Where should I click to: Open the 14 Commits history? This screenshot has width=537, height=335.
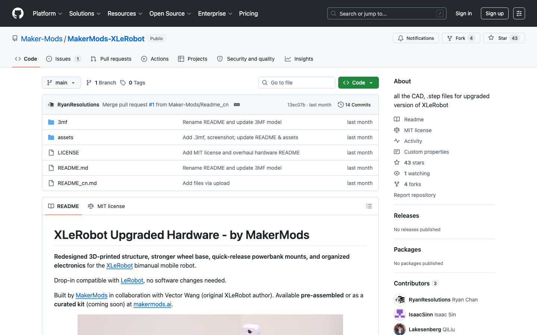click(x=354, y=105)
